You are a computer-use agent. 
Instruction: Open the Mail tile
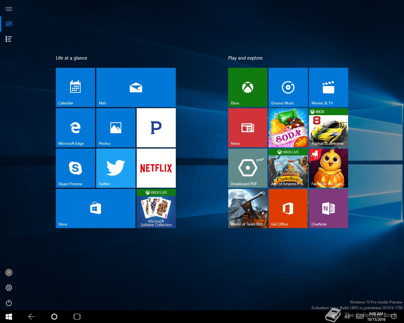pyautogui.click(x=136, y=87)
